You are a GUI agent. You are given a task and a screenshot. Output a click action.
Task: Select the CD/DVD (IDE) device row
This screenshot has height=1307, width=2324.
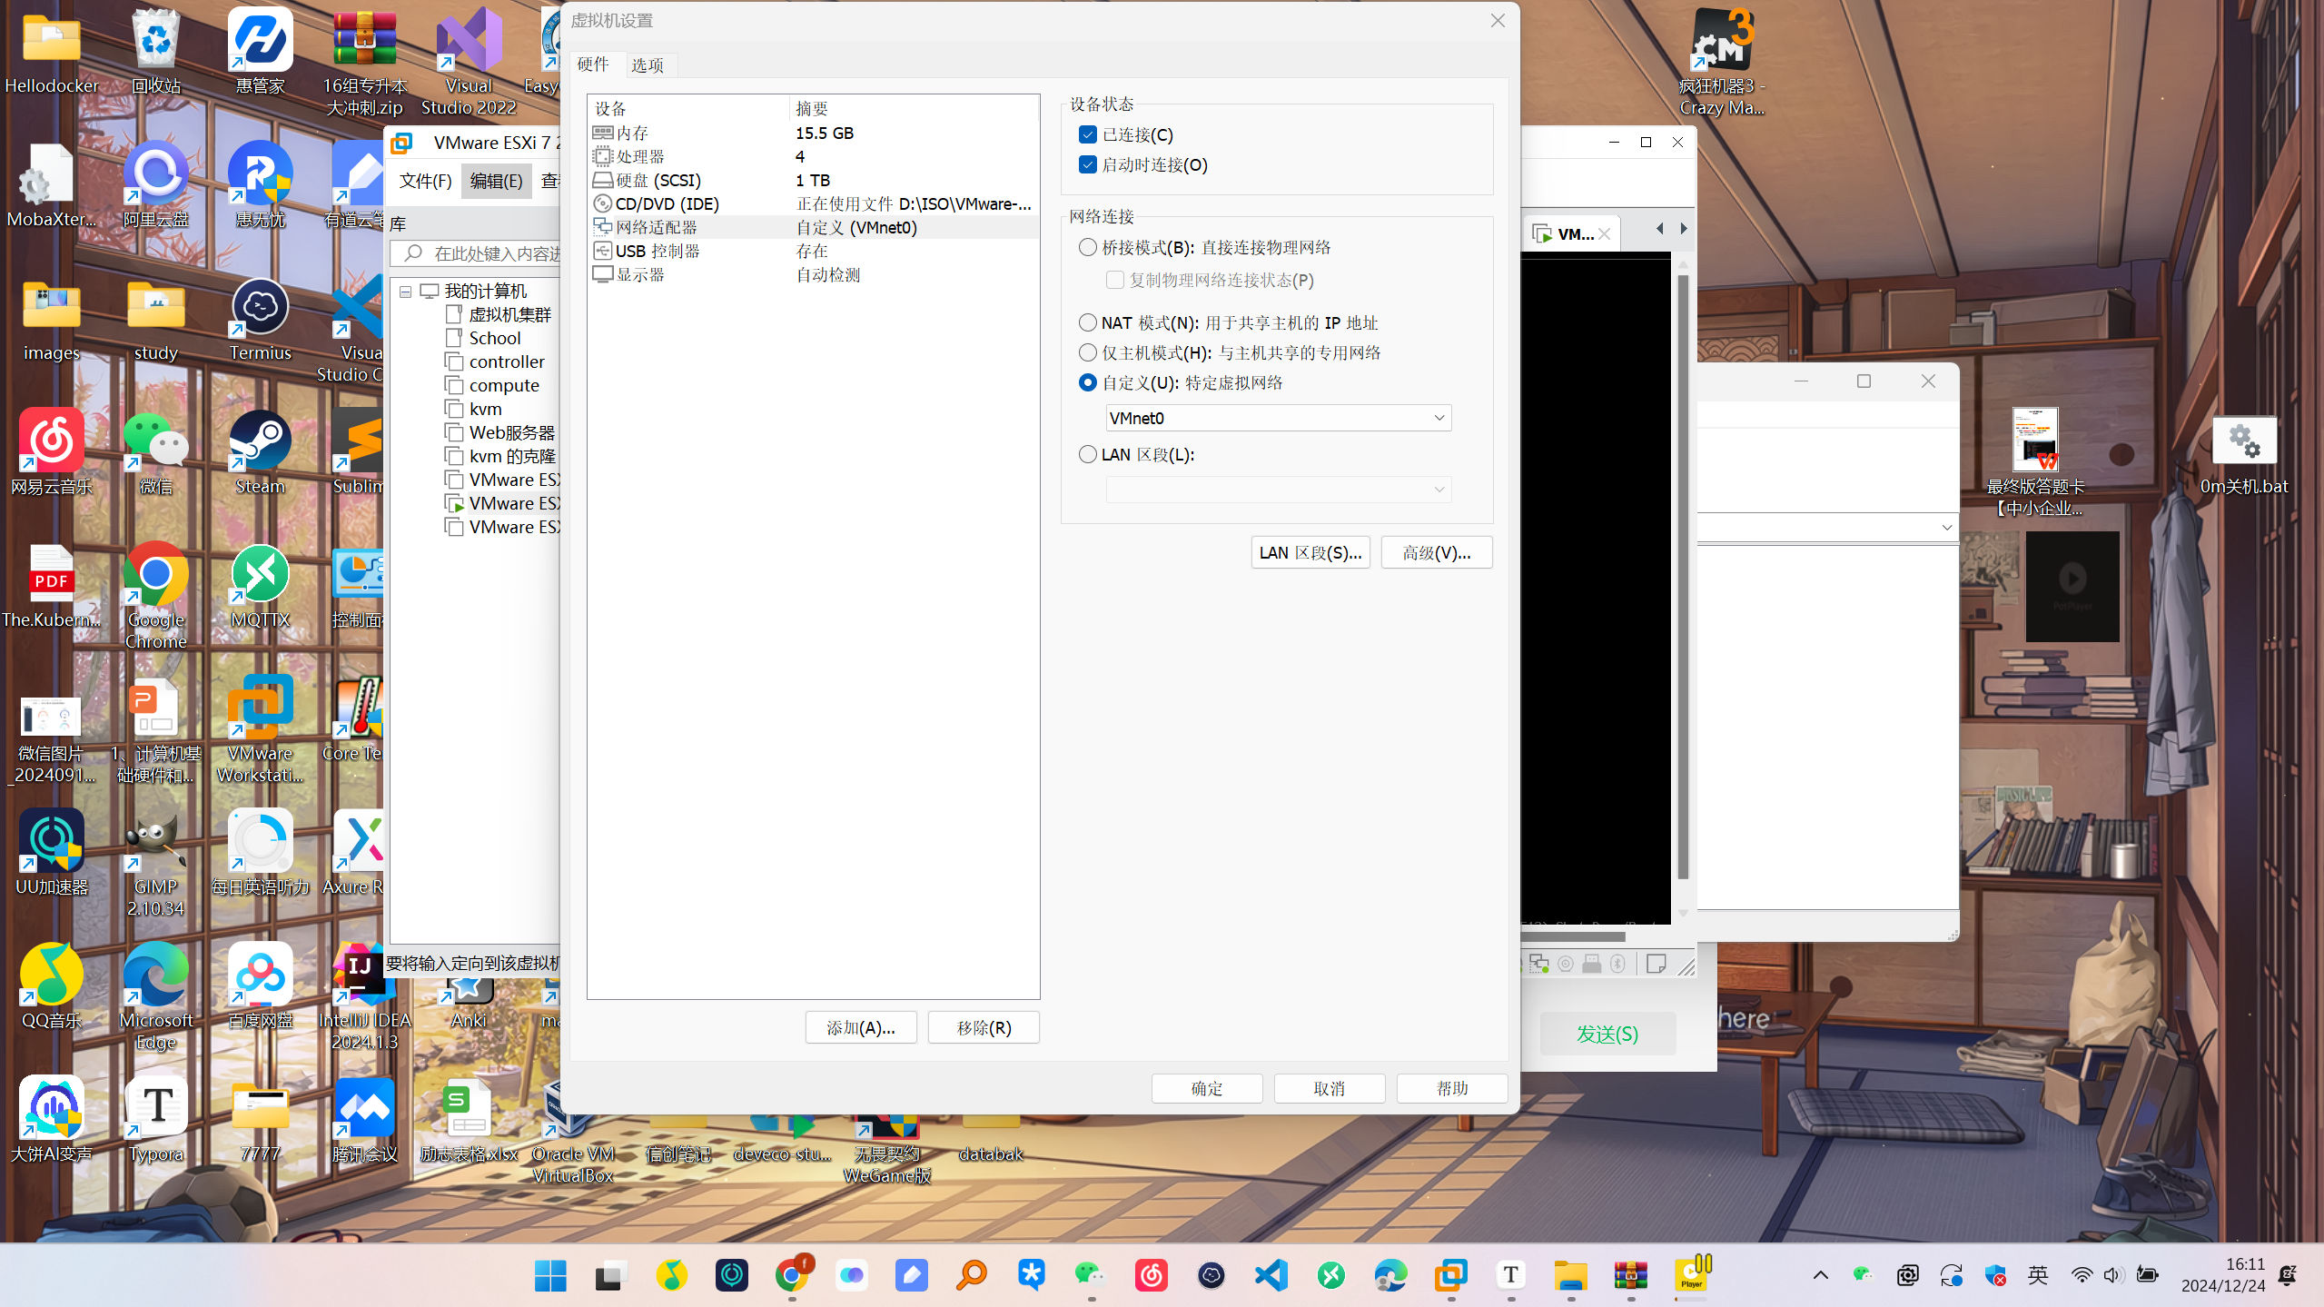coord(813,203)
